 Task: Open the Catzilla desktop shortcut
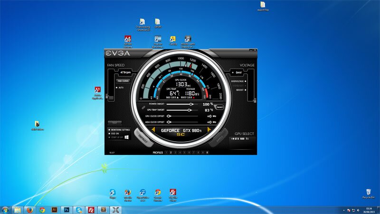click(x=173, y=40)
